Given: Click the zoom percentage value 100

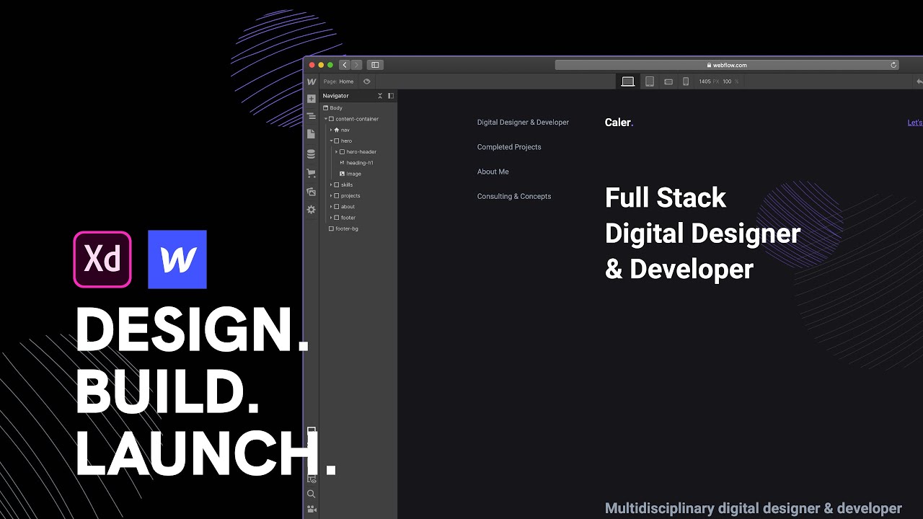Looking at the screenshot, I should click(x=727, y=81).
